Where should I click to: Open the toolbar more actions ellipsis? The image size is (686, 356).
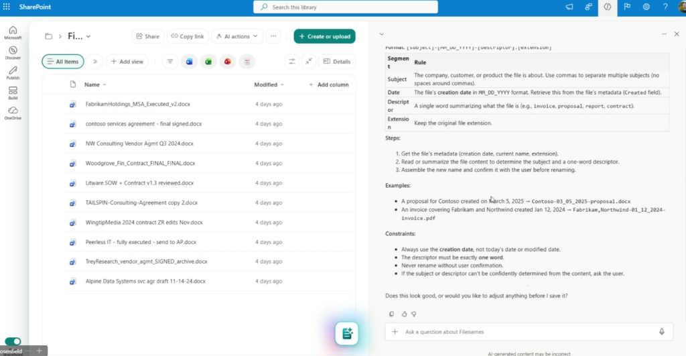click(x=273, y=36)
